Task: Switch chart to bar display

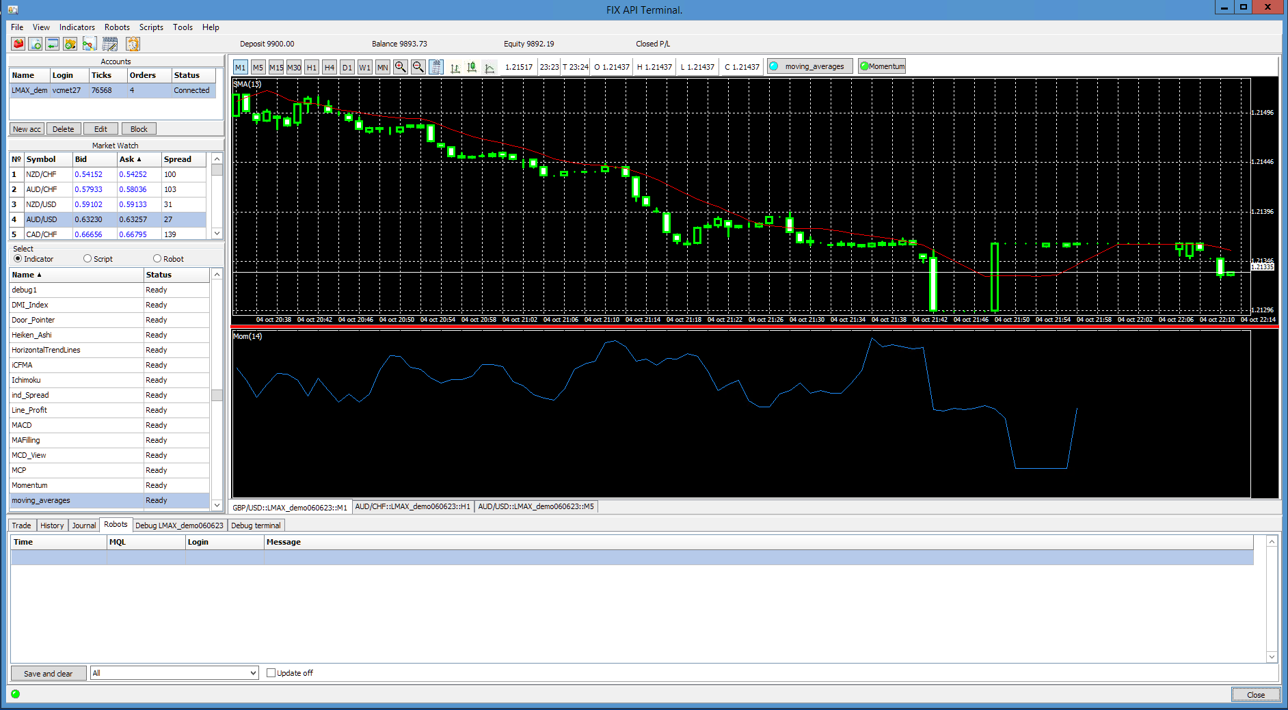Action: point(455,67)
